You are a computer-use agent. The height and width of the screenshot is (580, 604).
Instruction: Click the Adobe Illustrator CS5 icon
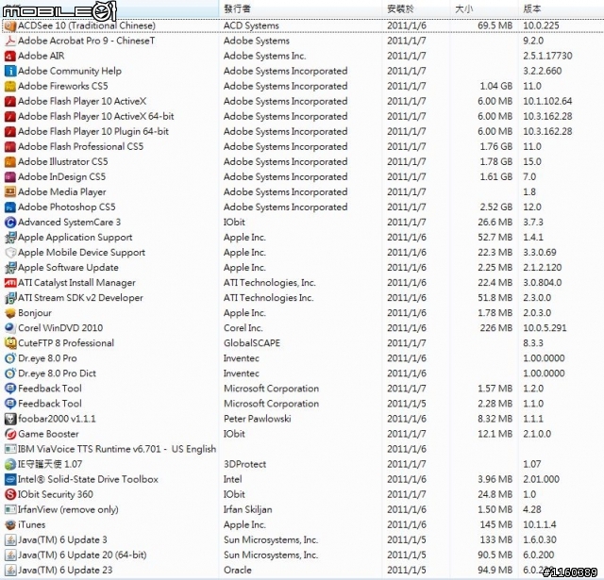(10, 161)
